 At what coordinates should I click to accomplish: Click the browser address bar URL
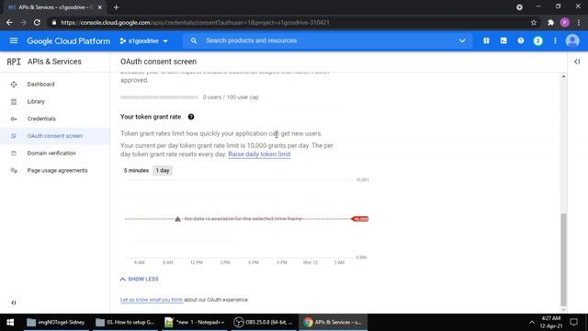coord(195,22)
